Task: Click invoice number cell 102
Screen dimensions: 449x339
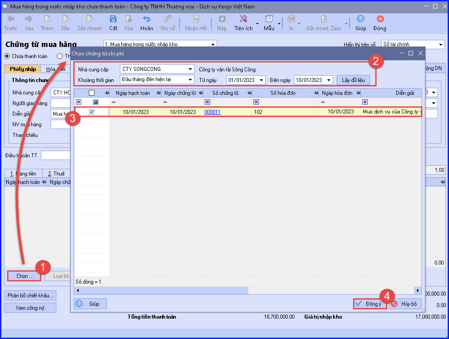Action: click(286, 112)
